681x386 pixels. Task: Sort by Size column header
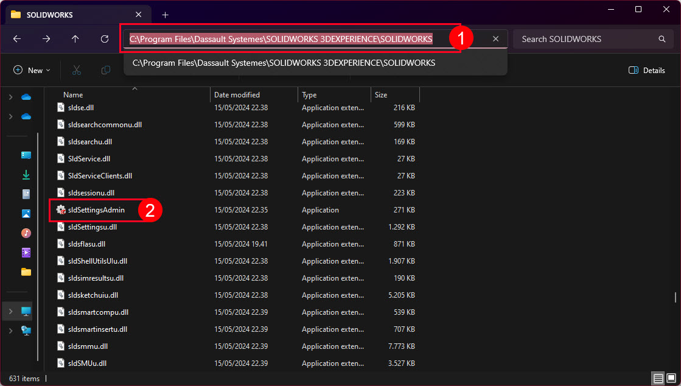pyautogui.click(x=381, y=95)
